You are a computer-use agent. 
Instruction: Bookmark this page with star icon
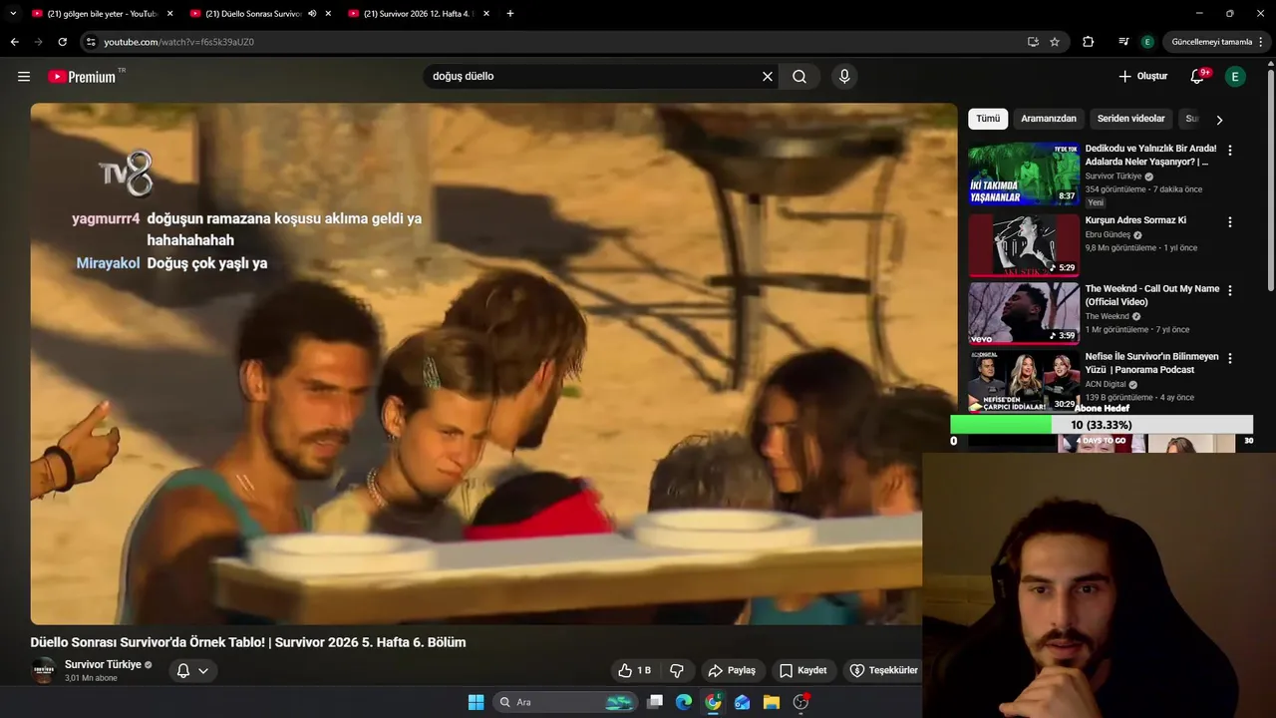tap(1055, 42)
